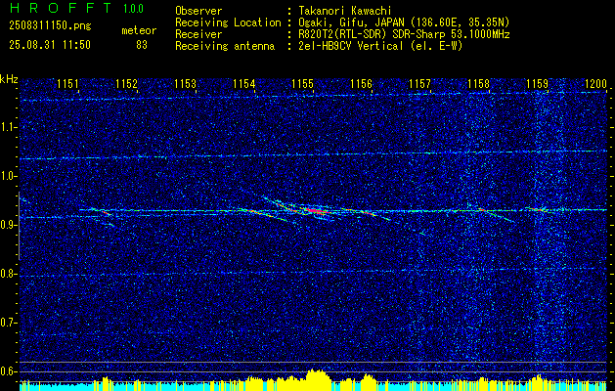
Task: Click the 0.8 kHz axis label
Action: pos(7,274)
